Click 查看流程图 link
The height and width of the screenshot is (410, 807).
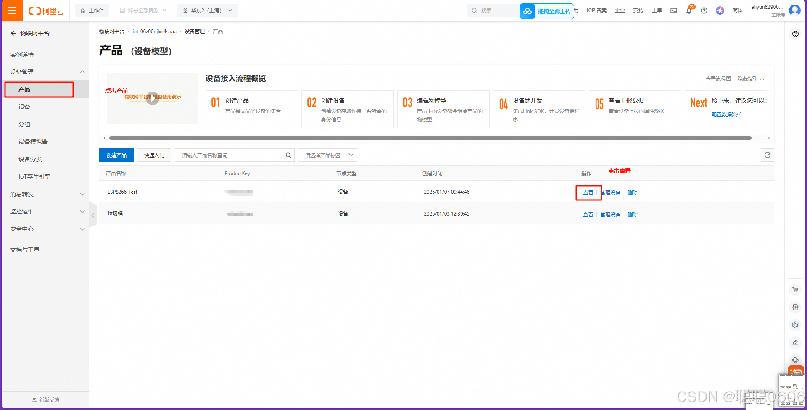point(718,79)
